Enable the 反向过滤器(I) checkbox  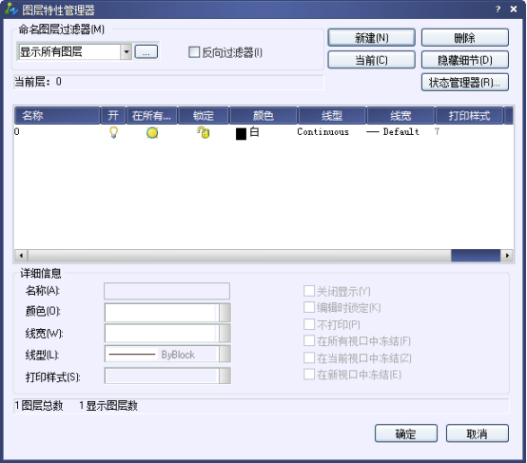pos(194,52)
